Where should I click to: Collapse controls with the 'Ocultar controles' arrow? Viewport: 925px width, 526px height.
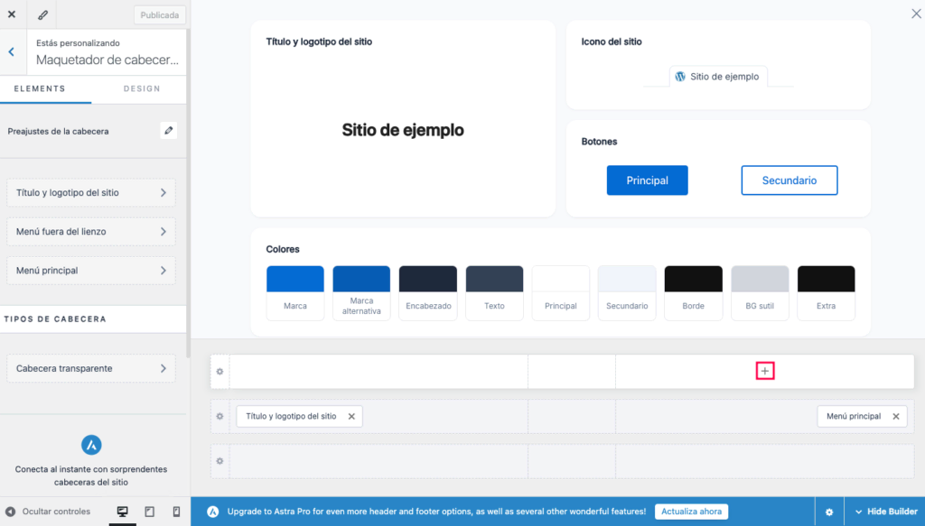point(10,512)
